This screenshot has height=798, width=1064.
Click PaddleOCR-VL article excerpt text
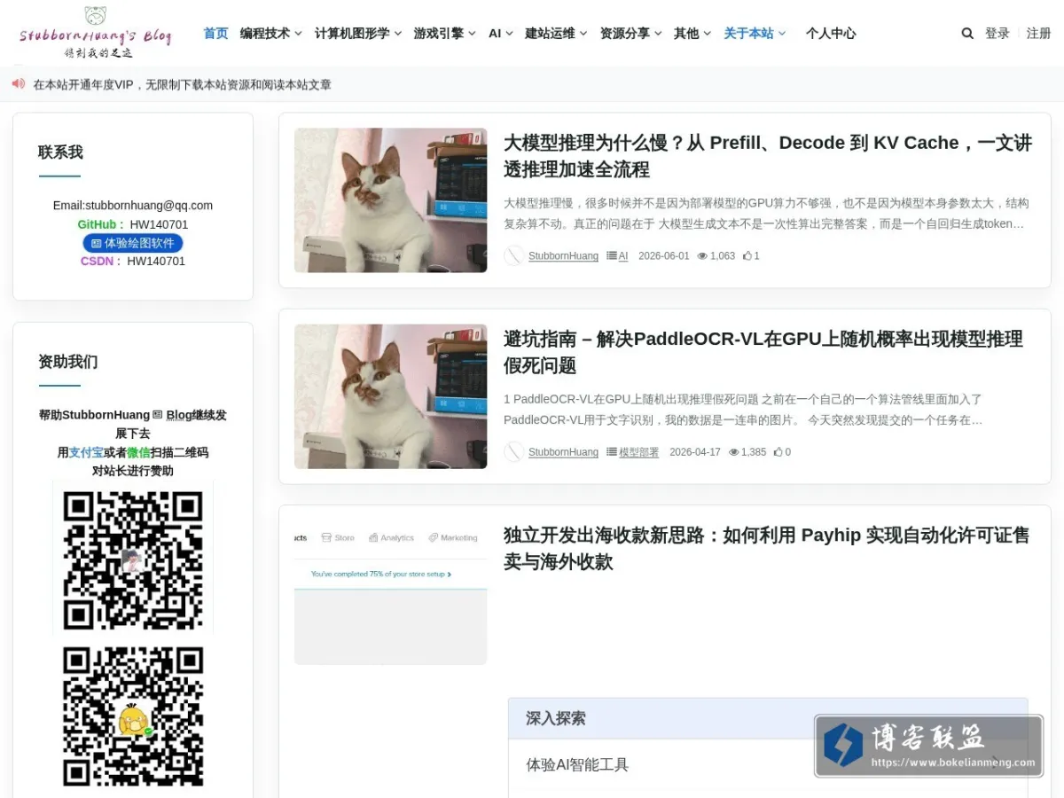click(743, 410)
